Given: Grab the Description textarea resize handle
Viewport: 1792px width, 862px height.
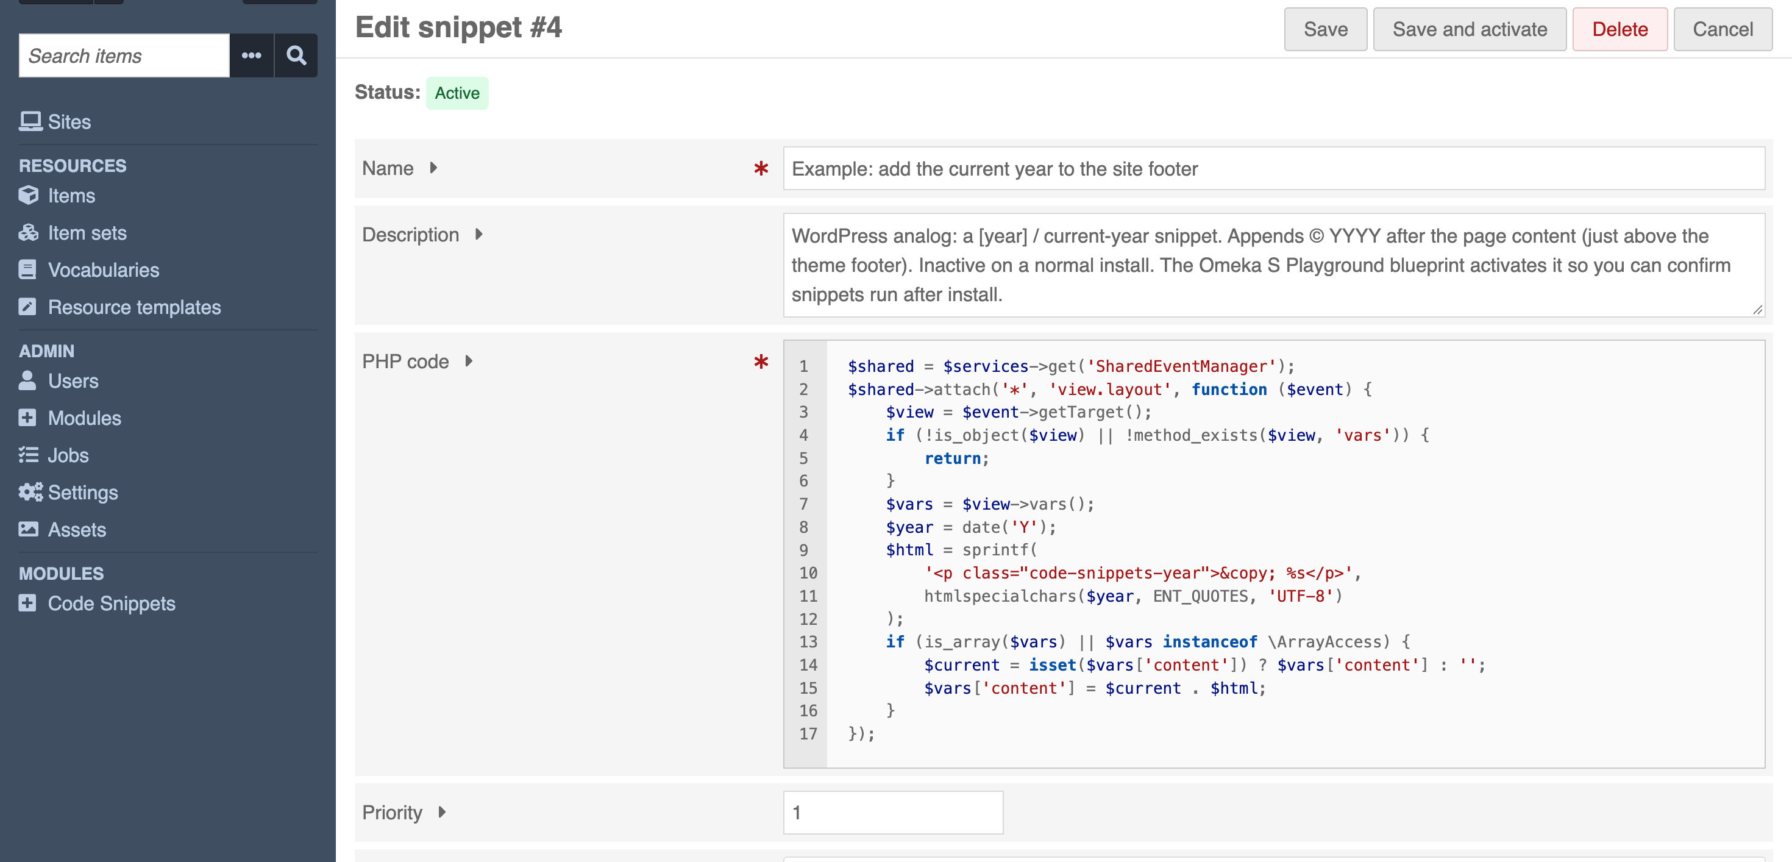Looking at the screenshot, I should (1757, 310).
